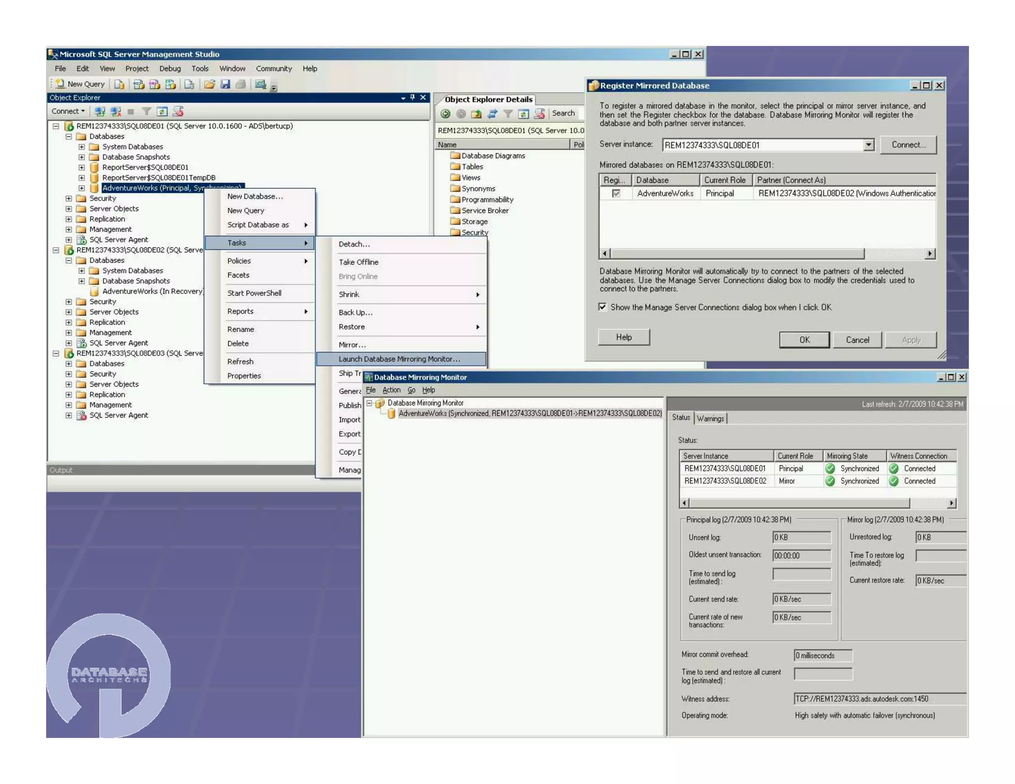Open the toolbar options dropdown arrow
The width and height of the screenshot is (1015, 784).
coord(274,87)
